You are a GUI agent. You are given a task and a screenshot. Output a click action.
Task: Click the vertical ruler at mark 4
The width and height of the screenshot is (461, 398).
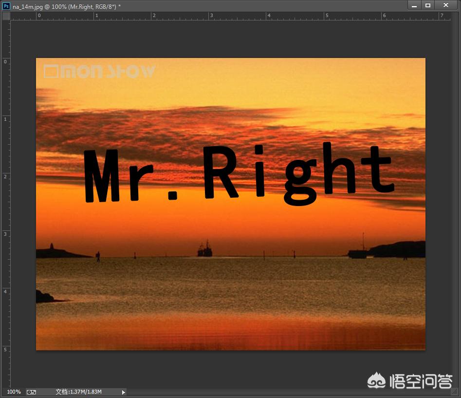[5, 292]
